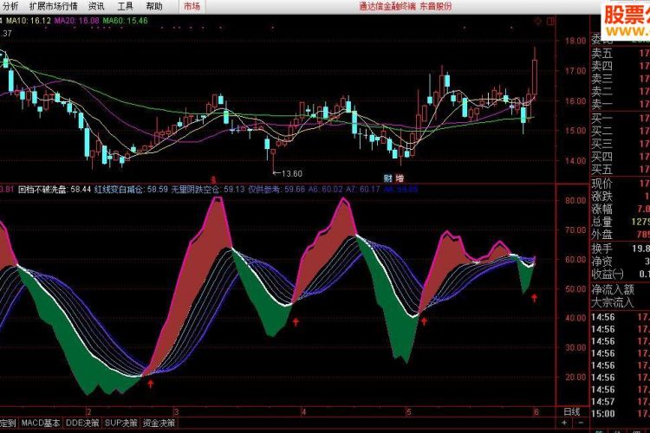Open the 分析 menu
The width and height of the screenshot is (650, 433).
tap(10, 6)
